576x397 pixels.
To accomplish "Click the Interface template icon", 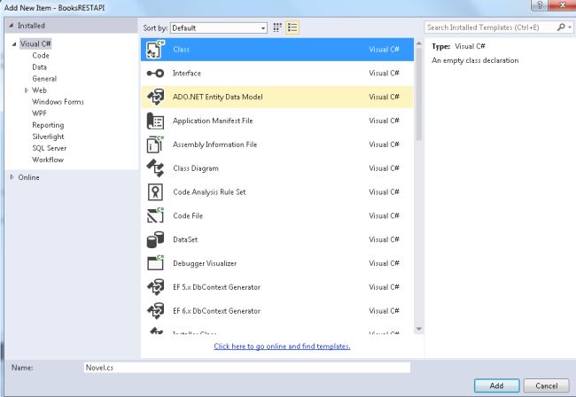I will coord(155,74).
